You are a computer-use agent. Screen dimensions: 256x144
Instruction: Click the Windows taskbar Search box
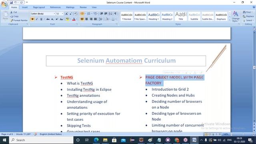41,140
